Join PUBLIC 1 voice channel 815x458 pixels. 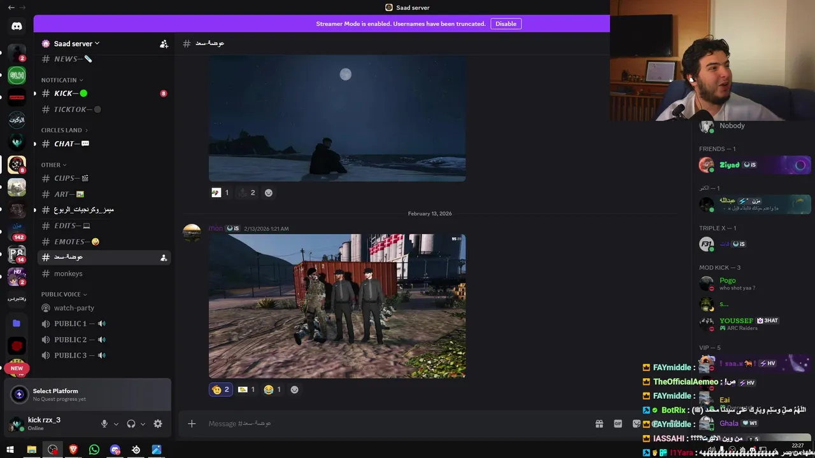pos(104,324)
